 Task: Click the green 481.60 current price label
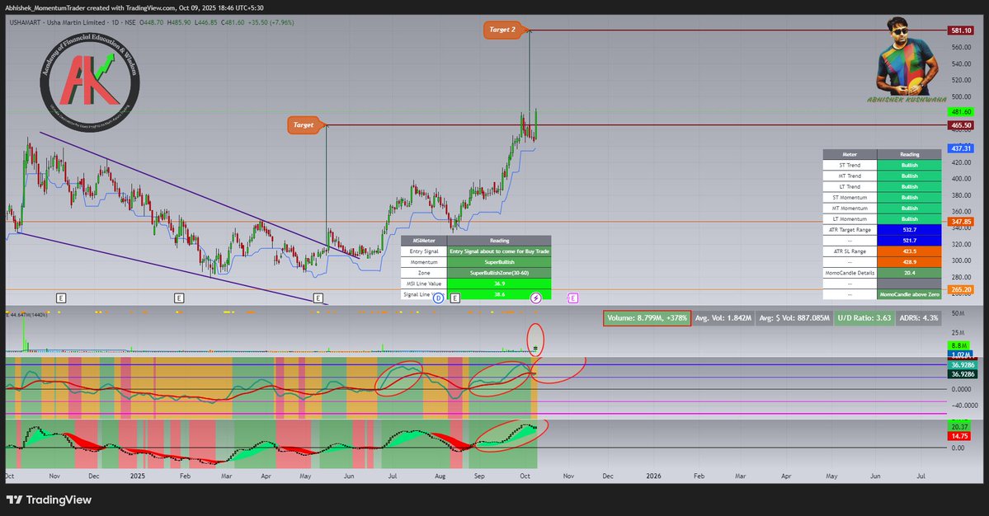pos(961,111)
